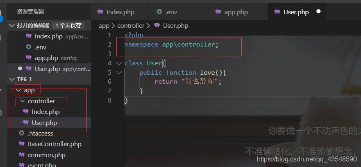Viewport: 361px width, 167px height.
Task: Click the 资源管理器 panel title
Action: pyautogui.click(x=30, y=12)
